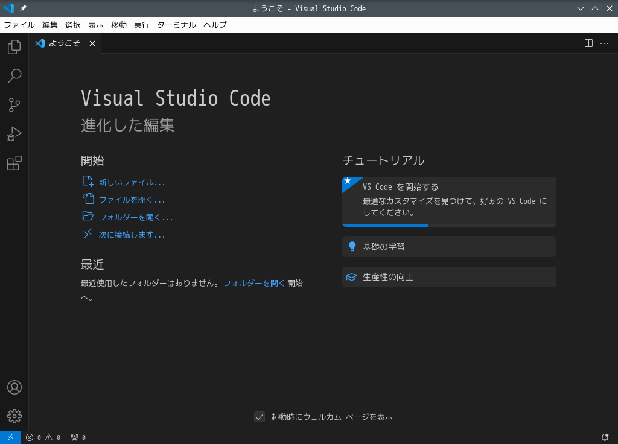Click the ファイルを開く... link

[x=132, y=200]
